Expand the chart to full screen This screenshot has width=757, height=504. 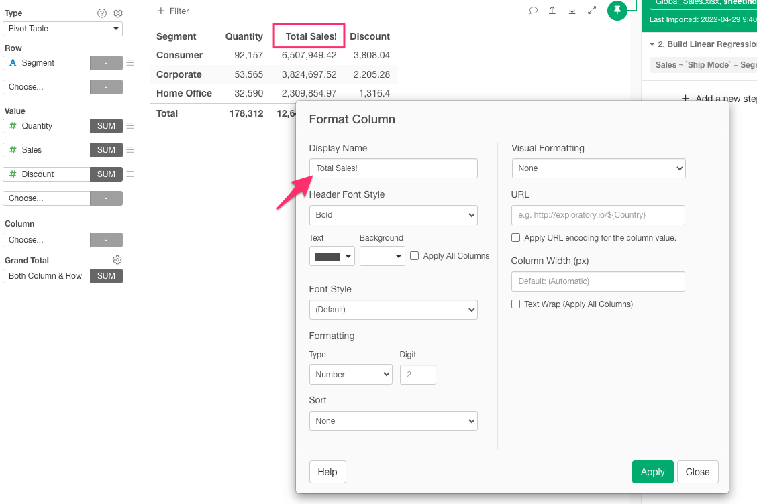point(591,12)
